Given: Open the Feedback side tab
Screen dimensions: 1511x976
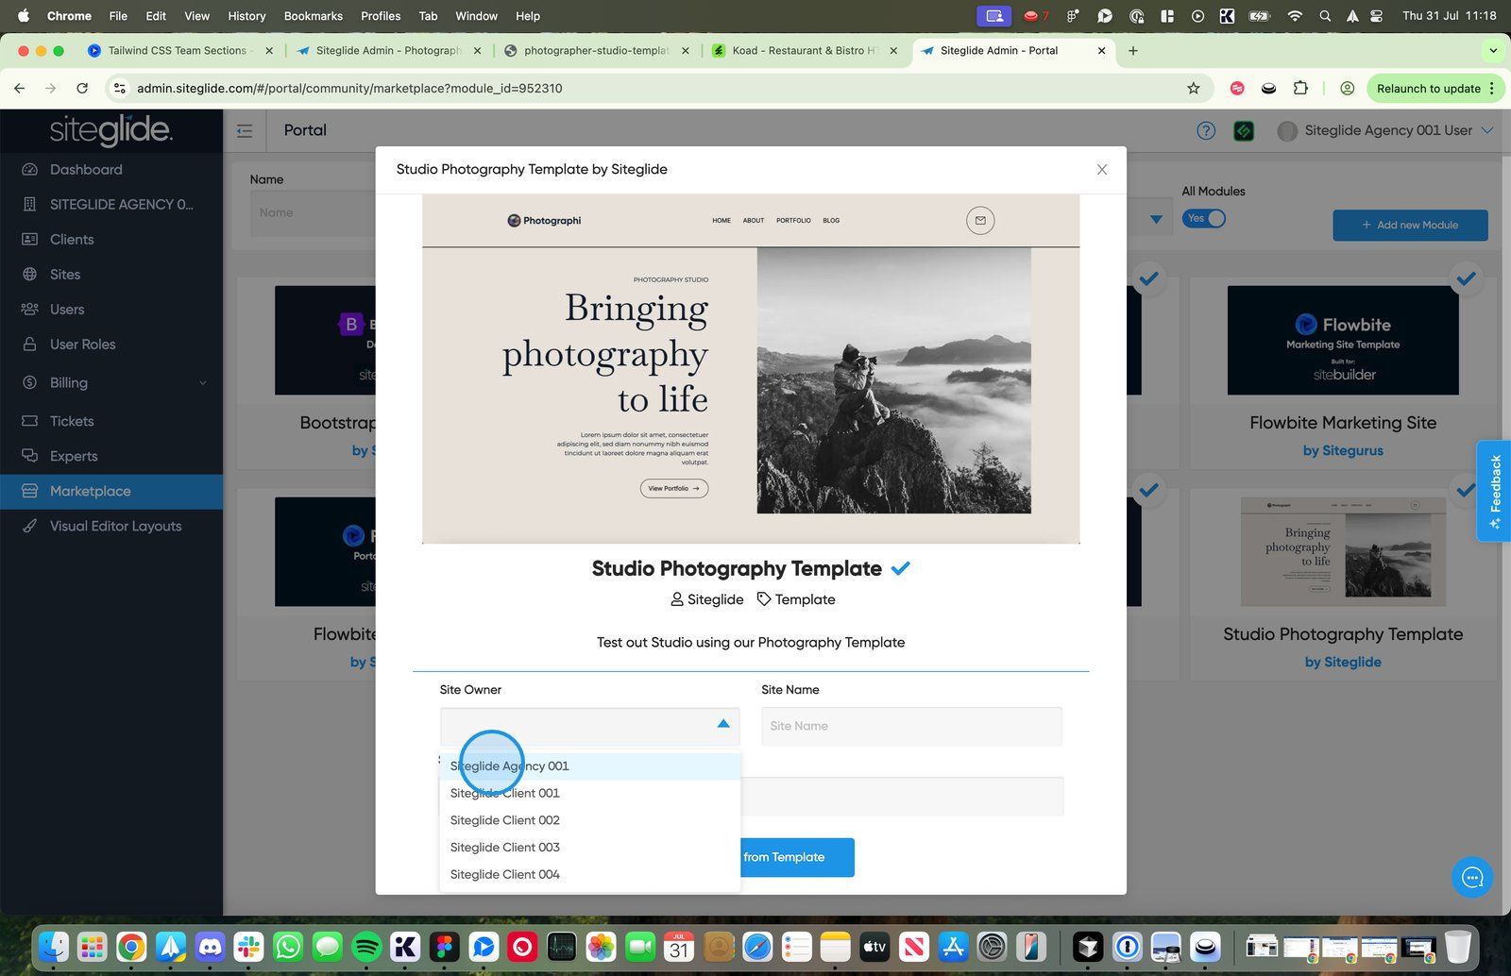Looking at the screenshot, I should pos(1494,490).
